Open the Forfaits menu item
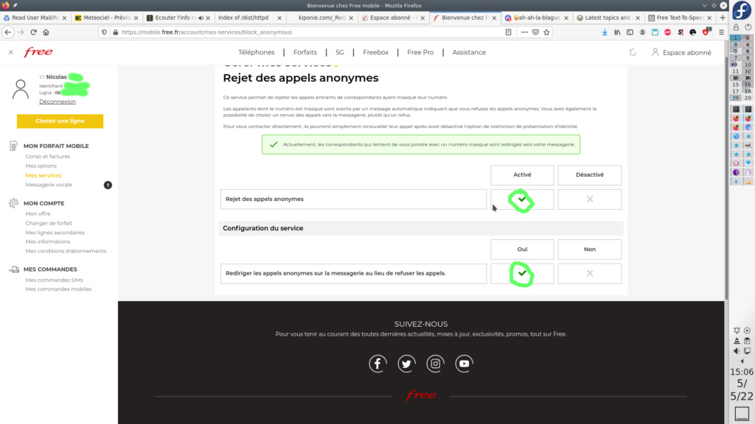This screenshot has height=424, width=755. pyautogui.click(x=305, y=52)
